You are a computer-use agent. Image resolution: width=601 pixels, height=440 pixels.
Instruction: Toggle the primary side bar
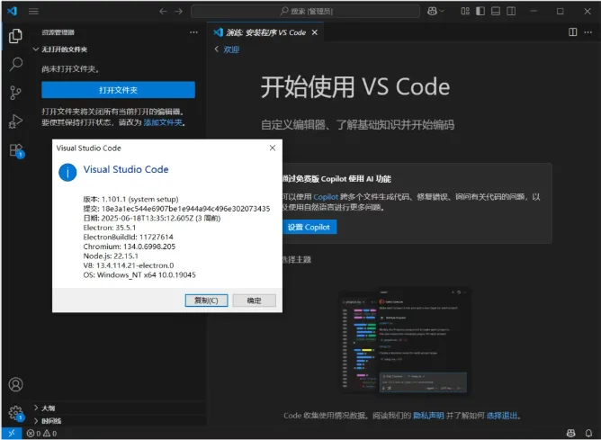click(x=480, y=11)
